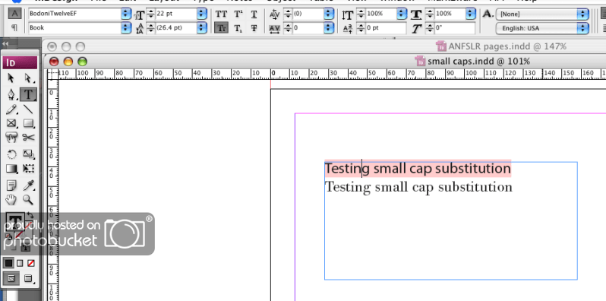Select the Eyedropper tool
The height and width of the screenshot is (301, 606).
pos(28,186)
